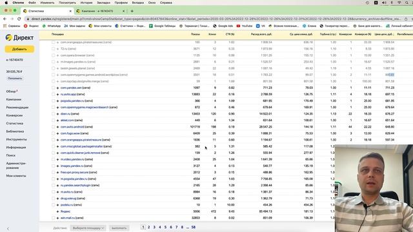Check the com.yandex.zen row checkbox

(53, 88)
